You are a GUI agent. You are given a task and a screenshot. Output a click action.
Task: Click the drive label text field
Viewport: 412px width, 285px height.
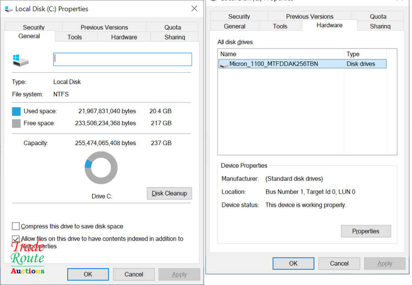pos(122,59)
